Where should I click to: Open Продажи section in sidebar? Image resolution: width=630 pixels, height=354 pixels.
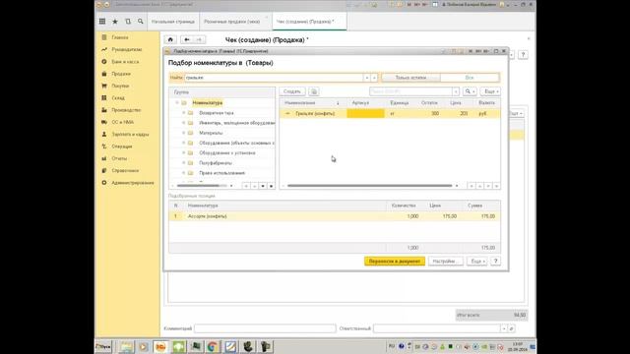121,74
